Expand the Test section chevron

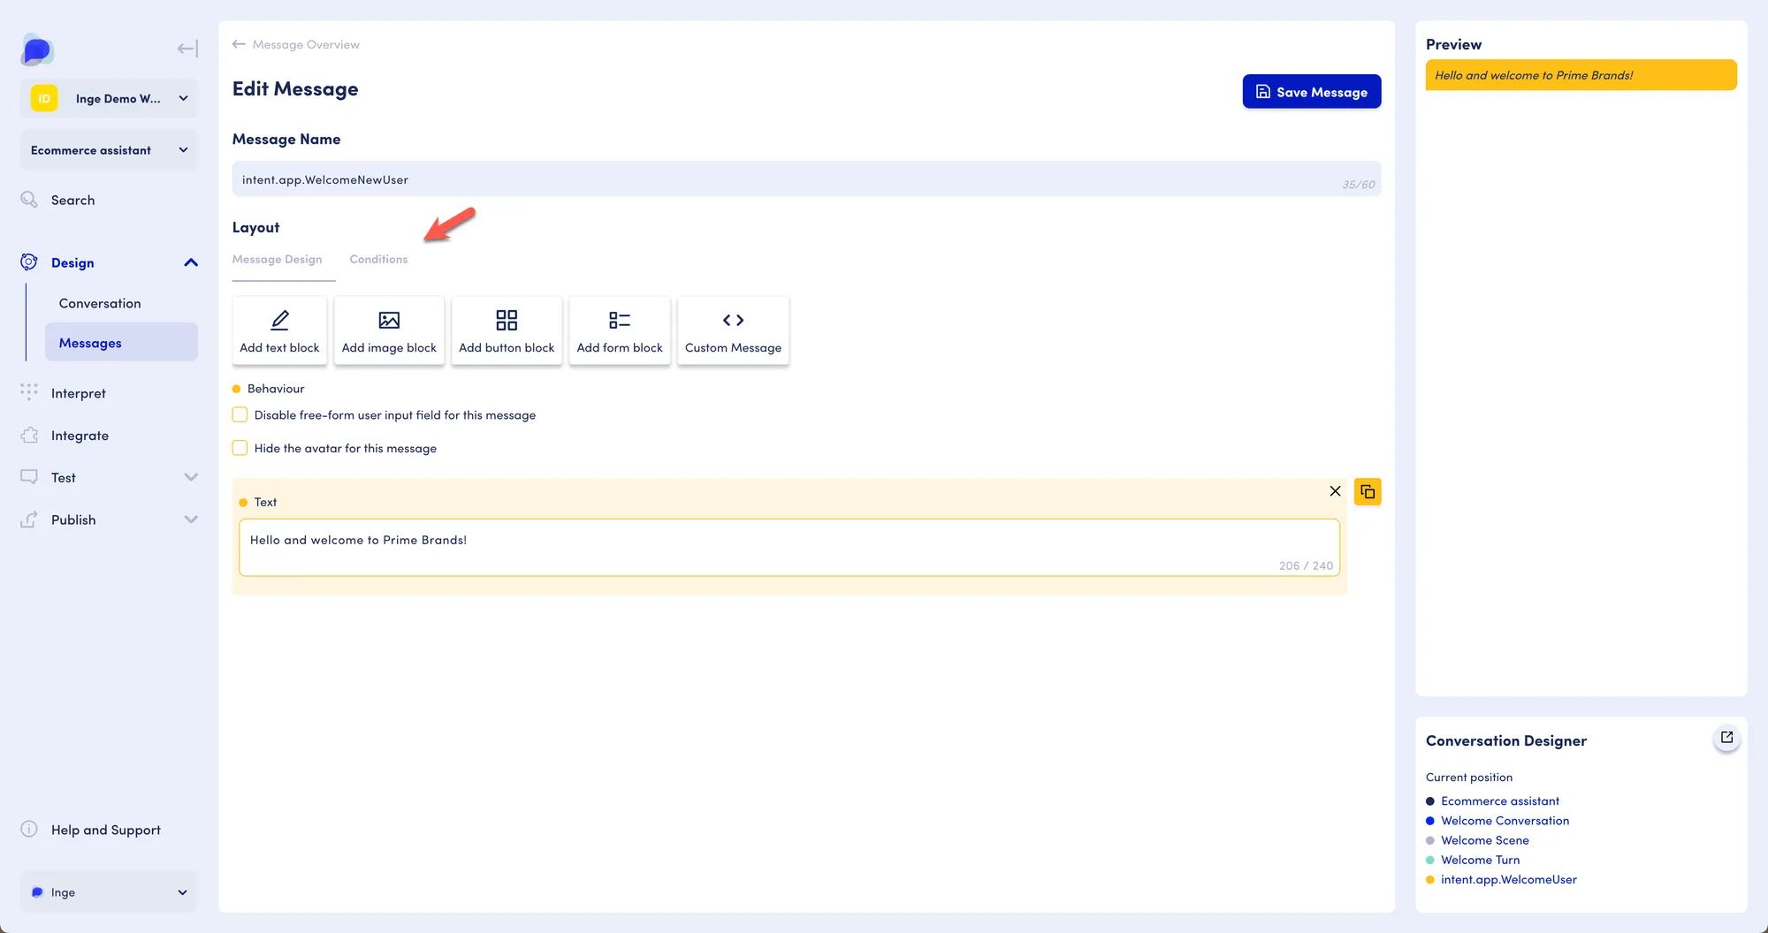pos(191,477)
